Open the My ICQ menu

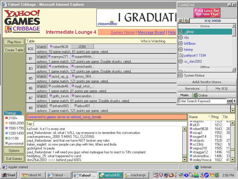pyautogui.click(x=222, y=89)
